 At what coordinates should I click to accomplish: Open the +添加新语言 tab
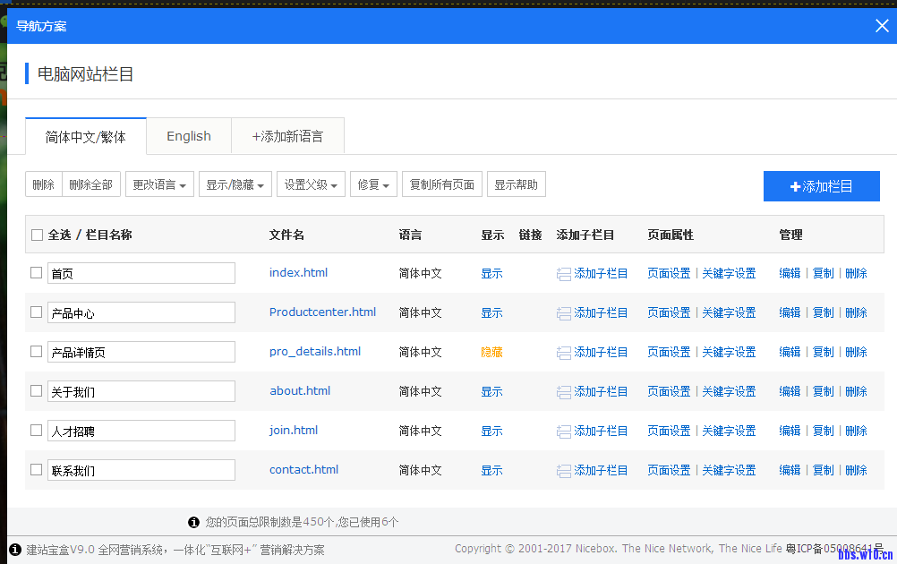click(287, 136)
